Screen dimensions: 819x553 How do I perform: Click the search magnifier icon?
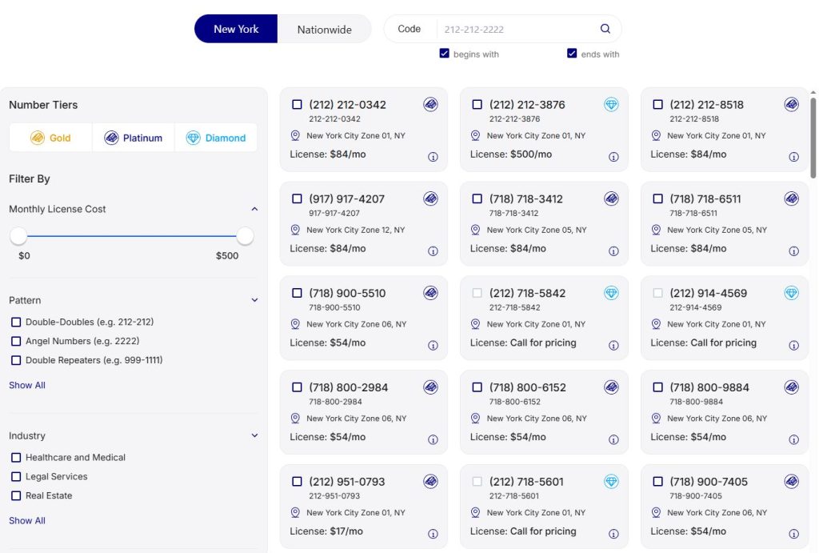605,29
